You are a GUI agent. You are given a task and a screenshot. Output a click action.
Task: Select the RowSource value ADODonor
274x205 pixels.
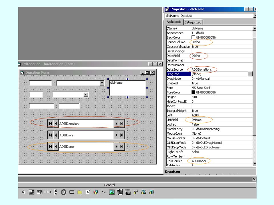coord(199,161)
